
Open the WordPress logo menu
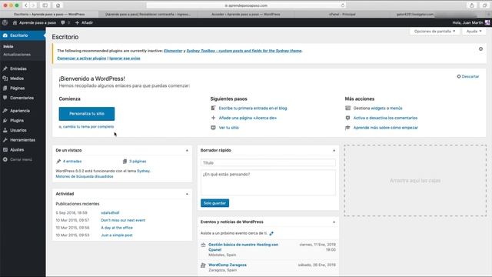click(5, 22)
